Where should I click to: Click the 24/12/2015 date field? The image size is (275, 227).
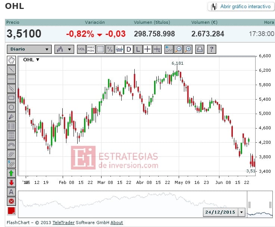[221, 212]
